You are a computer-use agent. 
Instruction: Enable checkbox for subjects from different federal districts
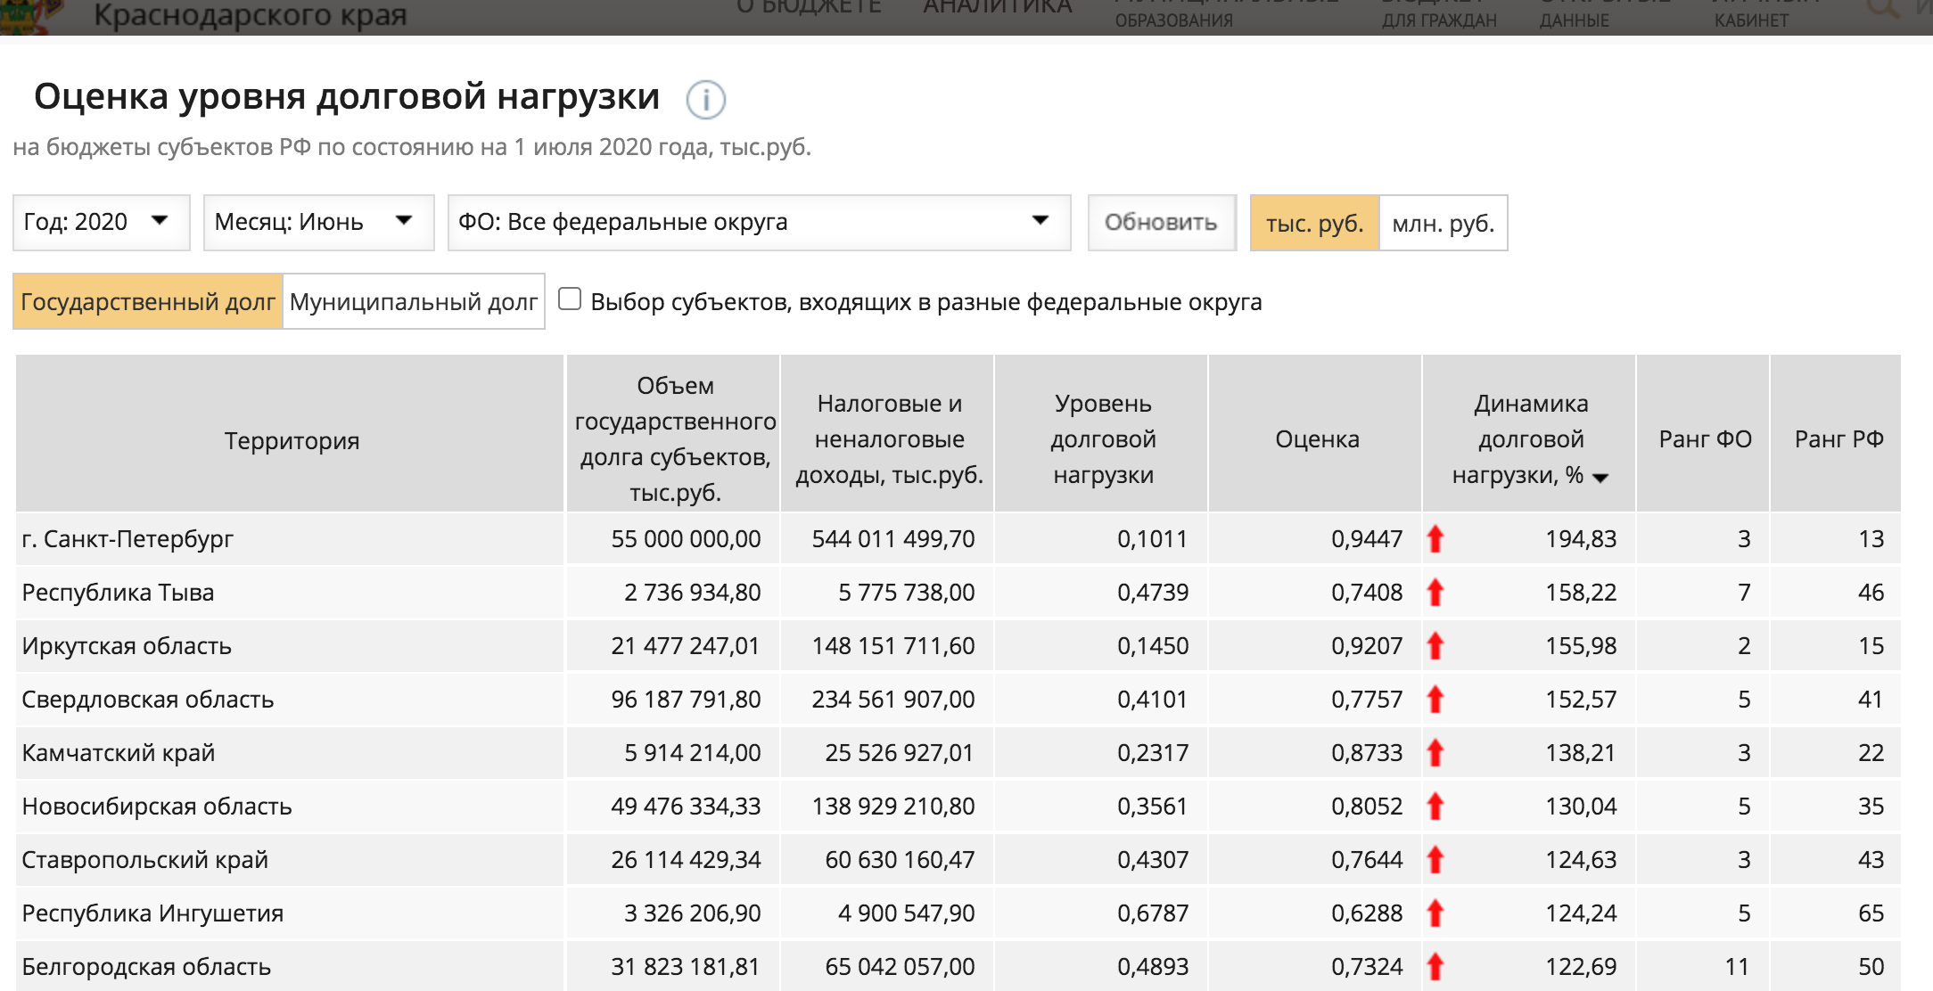pos(570,299)
